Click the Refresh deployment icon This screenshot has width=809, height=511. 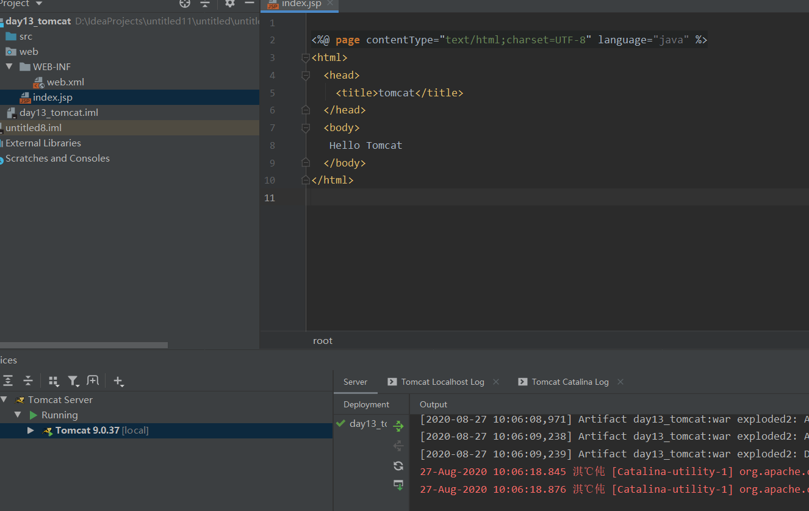click(x=398, y=466)
